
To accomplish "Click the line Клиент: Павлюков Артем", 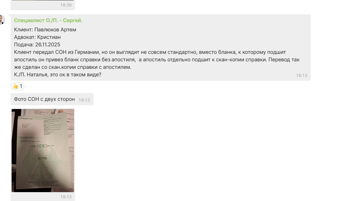I will point(45,30).
